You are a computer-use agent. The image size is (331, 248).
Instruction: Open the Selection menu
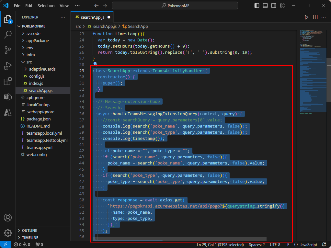[46, 6]
